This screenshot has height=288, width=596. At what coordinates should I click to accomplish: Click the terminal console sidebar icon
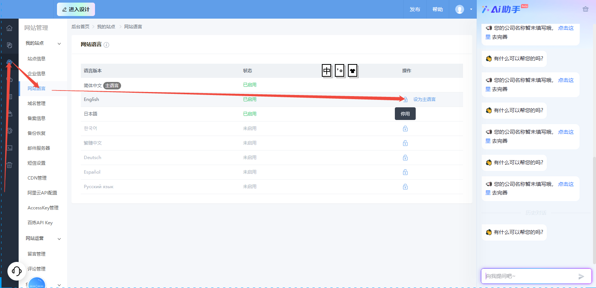pyautogui.click(x=9, y=148)
